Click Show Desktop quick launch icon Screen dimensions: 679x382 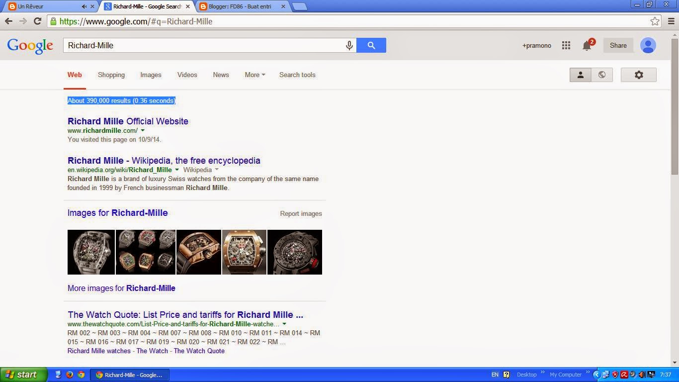(x=58, y=375)
